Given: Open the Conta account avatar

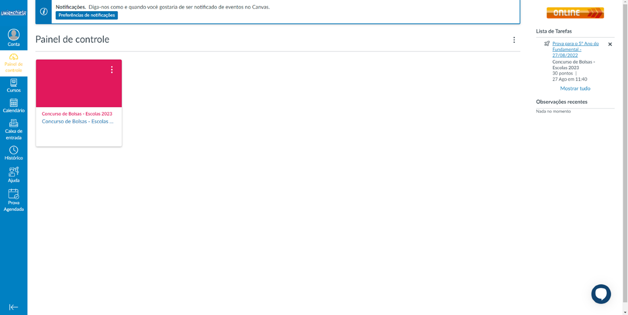Looking at the screenshot, I should coord(14,35).
